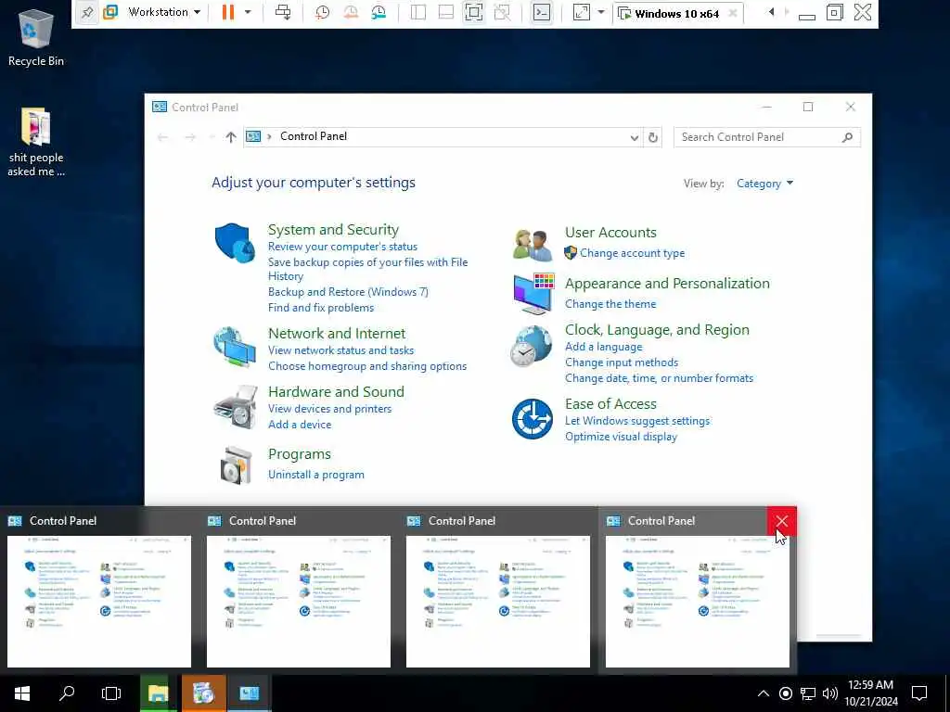Click the Search Control Panel field
Viewport: 950px width, 712px height.
pyautogui.click(x=766, y=137)
